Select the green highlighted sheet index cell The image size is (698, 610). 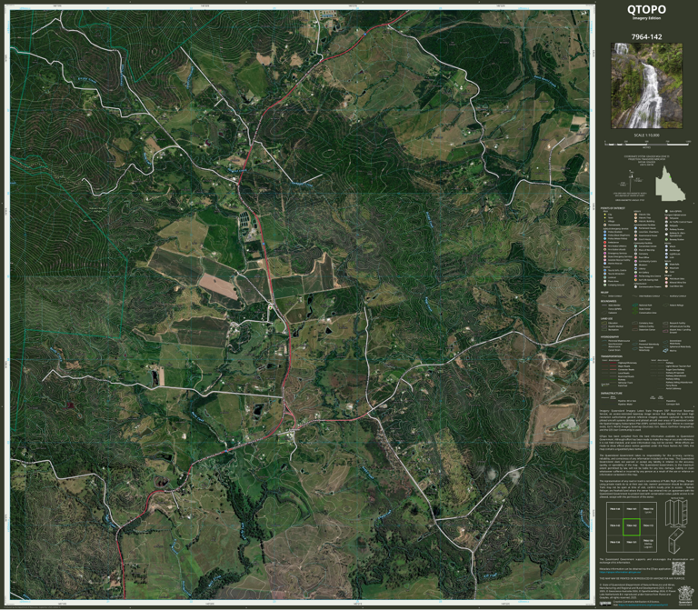coord(632,526)
